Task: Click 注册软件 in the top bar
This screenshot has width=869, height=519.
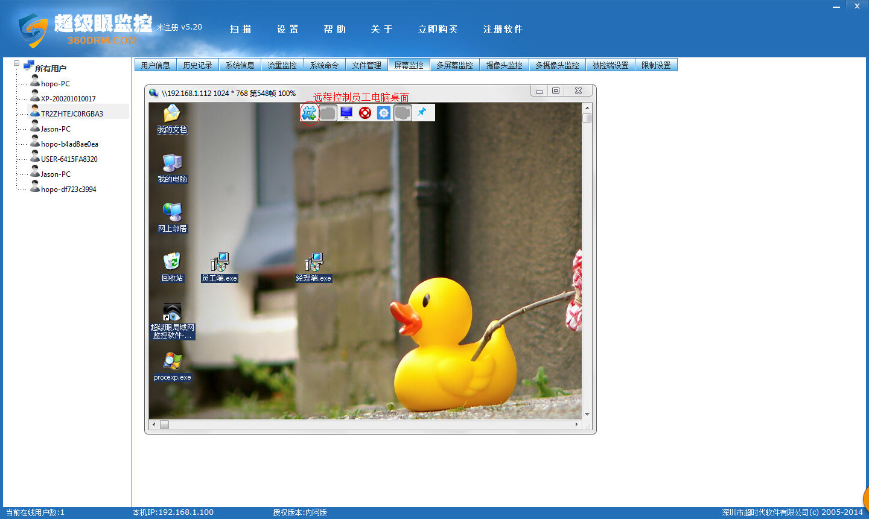Action: click(503, 29)
